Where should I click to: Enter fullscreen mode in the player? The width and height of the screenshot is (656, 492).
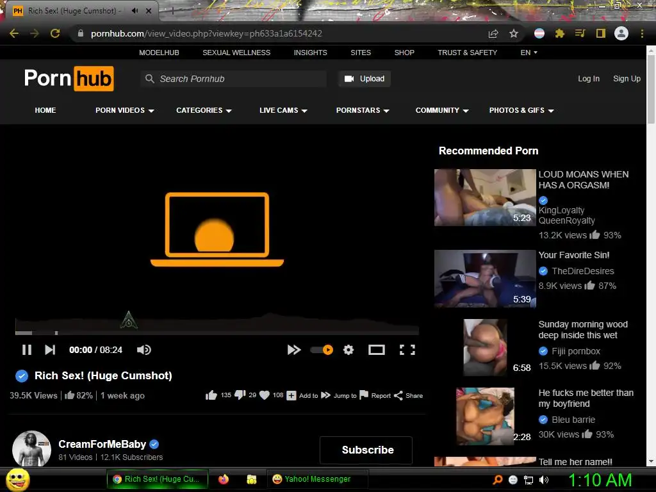point(407,350)
